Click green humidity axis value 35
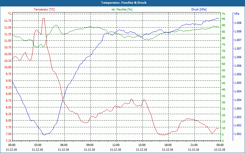 (224, 96)
